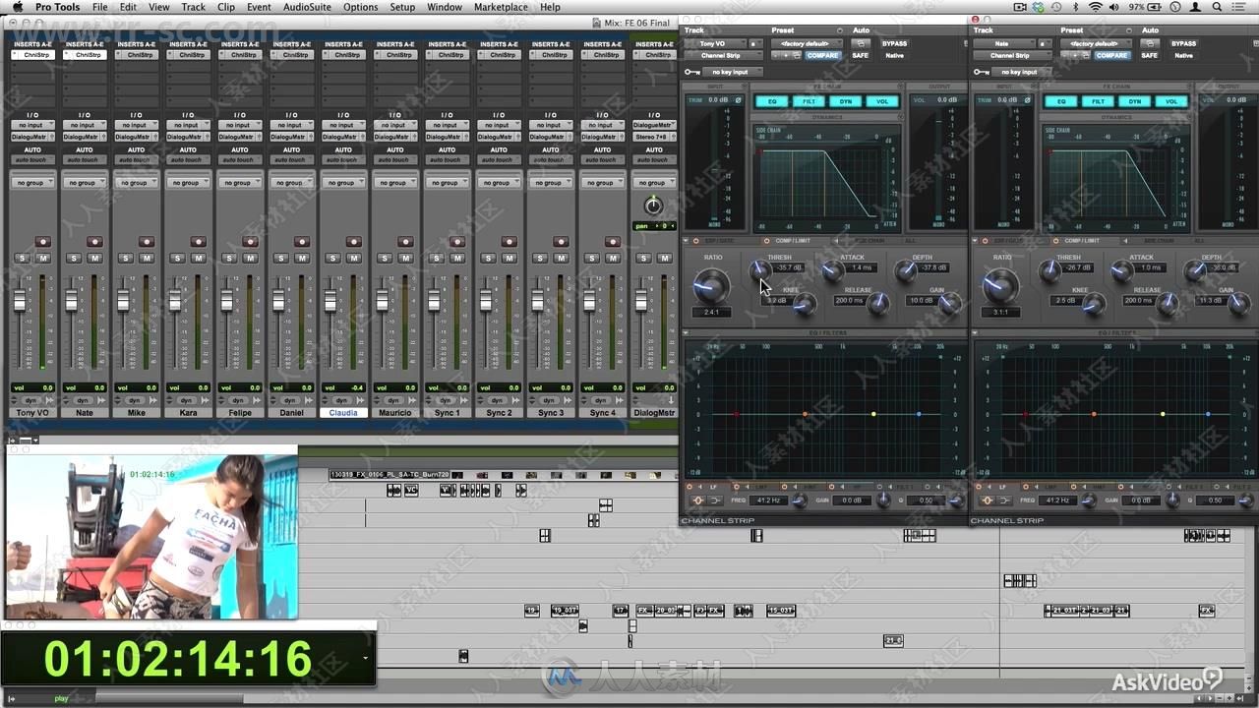Viewport: 1259px width, 708px height.
Task: Click Knee knob in Tony VO plugin
Action: tap(804, 304)
